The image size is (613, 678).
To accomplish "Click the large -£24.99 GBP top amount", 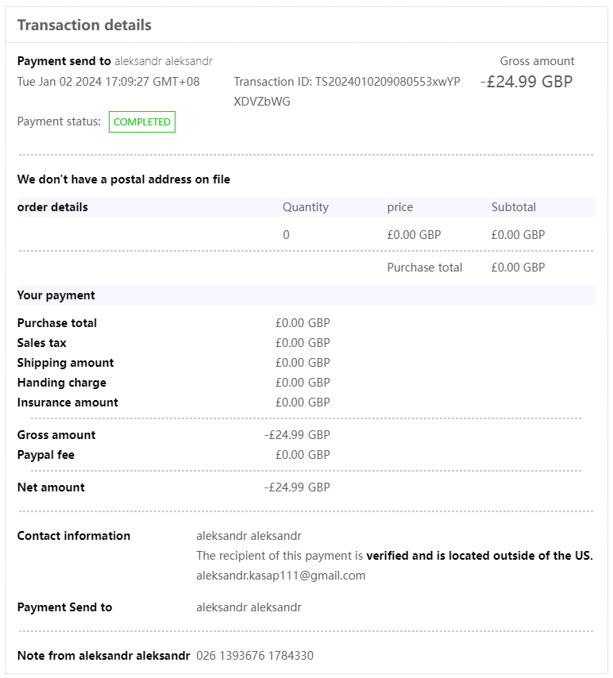I will coord(526,82).
